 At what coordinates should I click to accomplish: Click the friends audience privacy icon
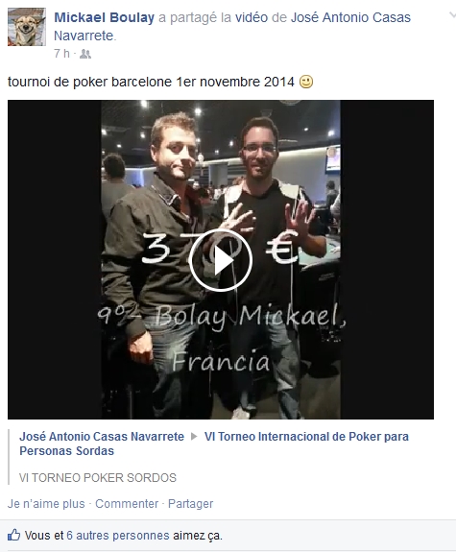[85, 54]
